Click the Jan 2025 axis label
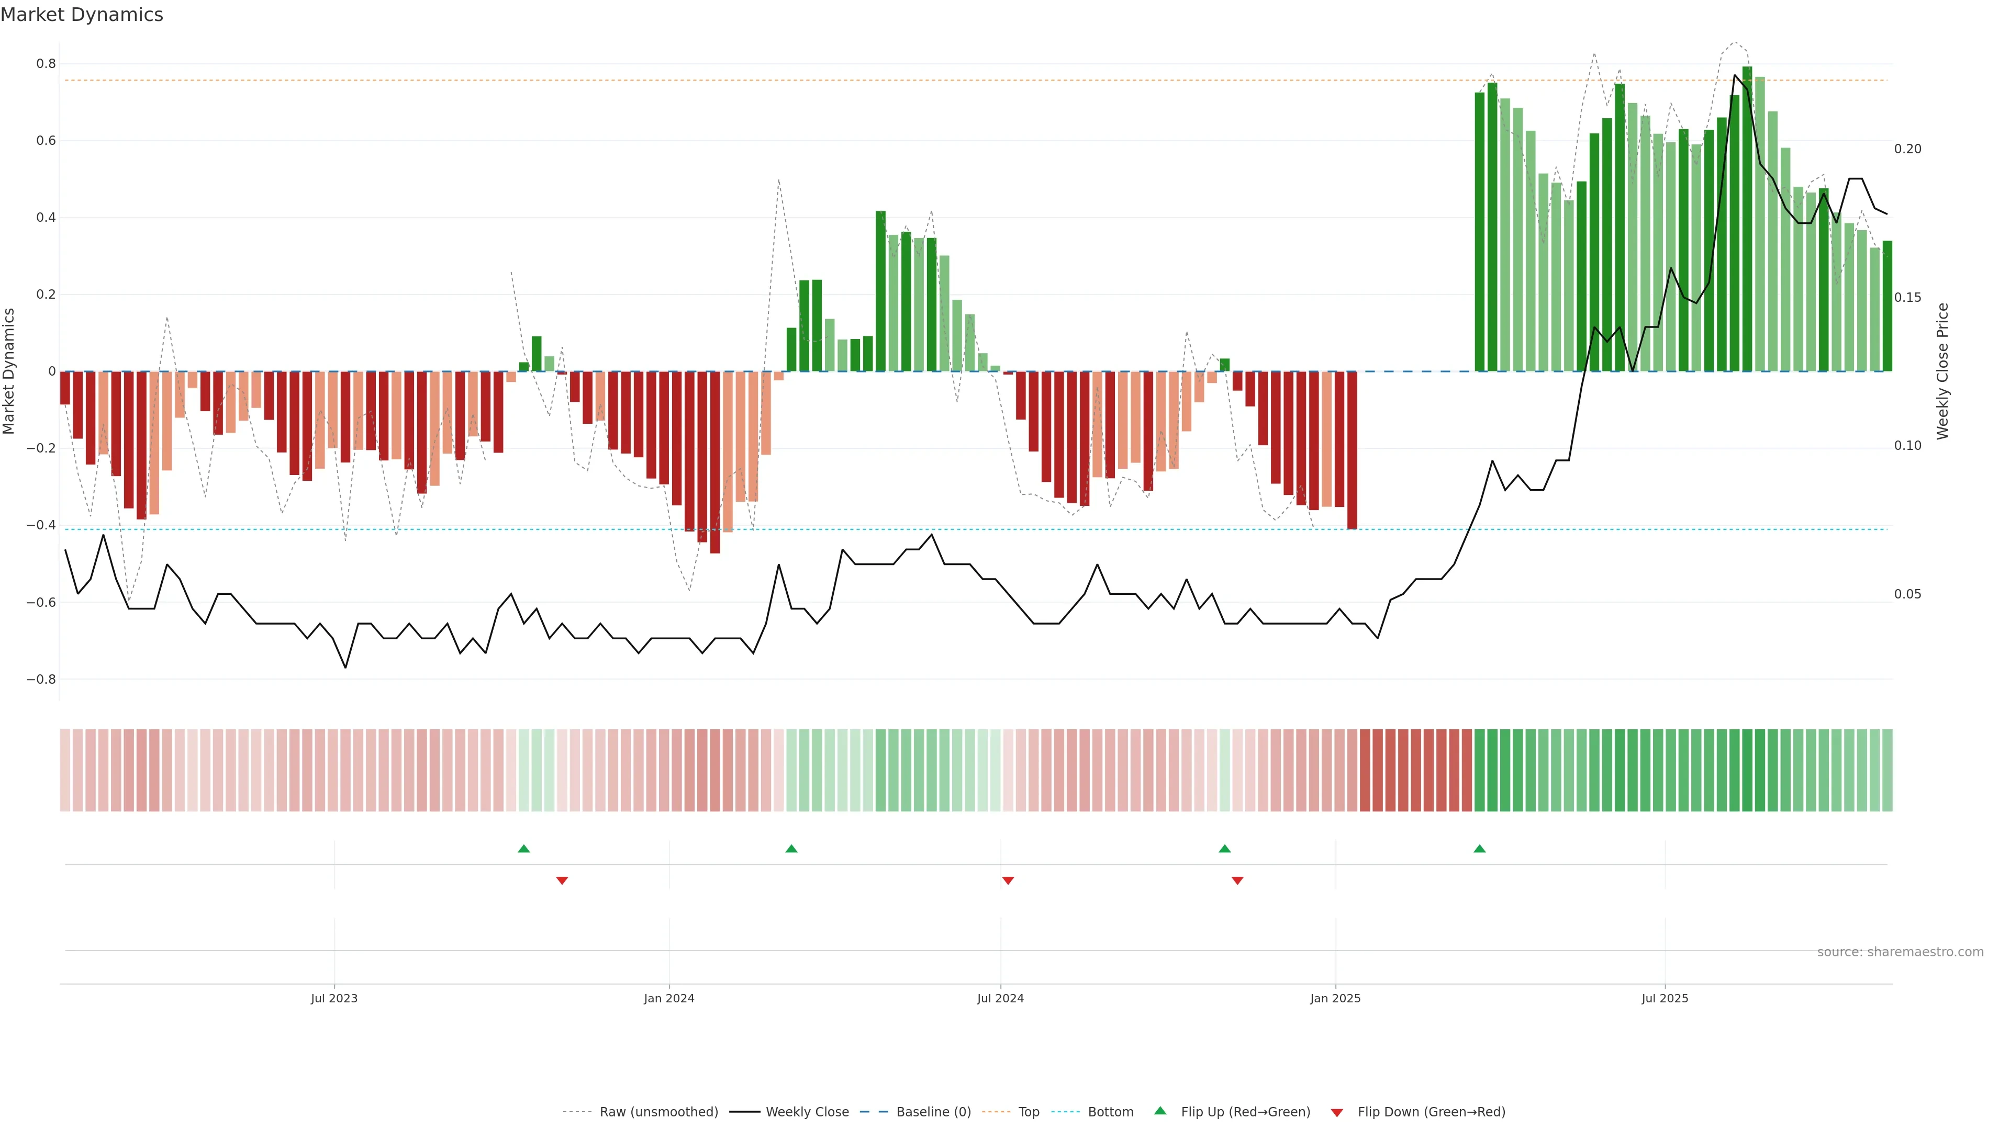This screenshot has width=2010, height=1130. pos(1335,998)
